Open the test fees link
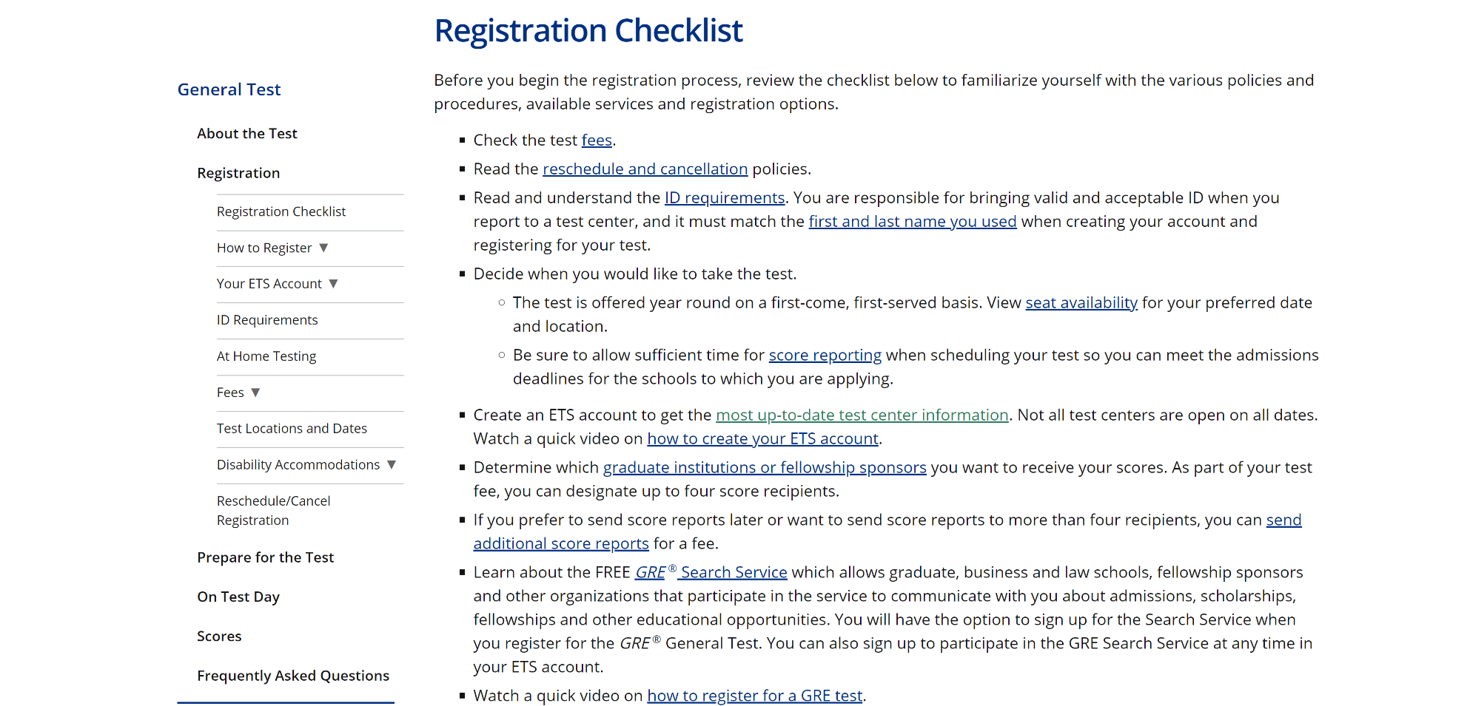Viewport: 1470px width, 706px height. (597, 140)
